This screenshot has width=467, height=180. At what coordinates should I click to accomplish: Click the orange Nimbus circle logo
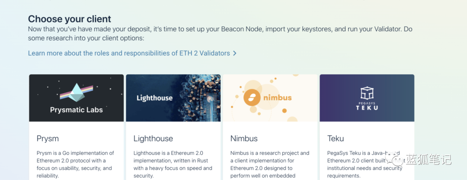pyautogui.click(x=252, y=97)
